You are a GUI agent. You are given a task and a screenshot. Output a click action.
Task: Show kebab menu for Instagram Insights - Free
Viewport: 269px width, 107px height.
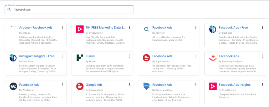63,56
